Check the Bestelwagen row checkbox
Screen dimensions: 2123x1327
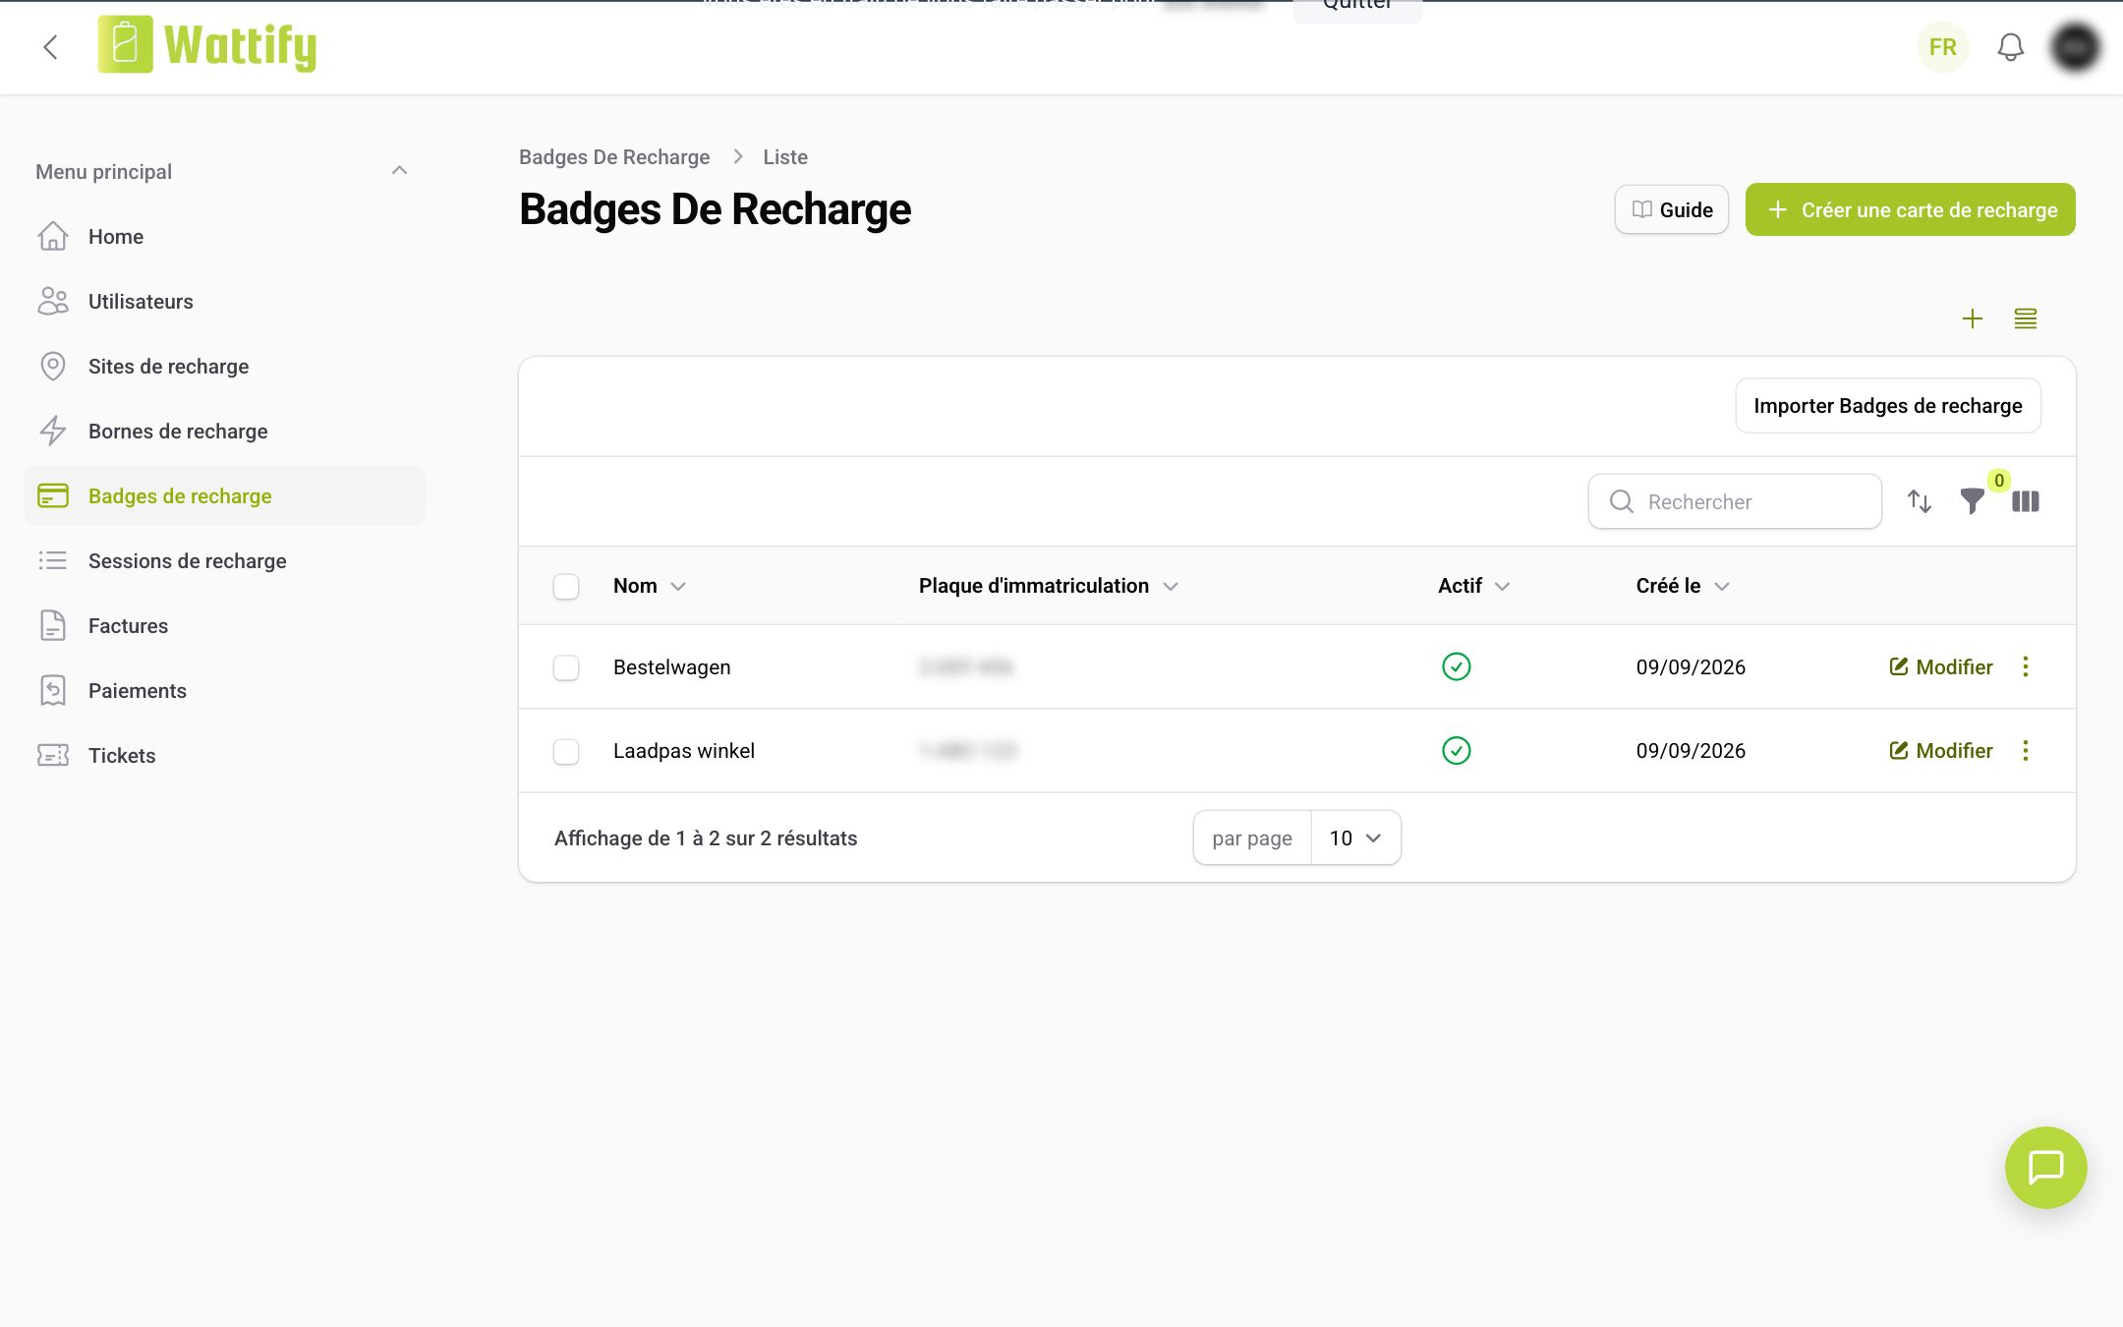[x=566, y=667]
